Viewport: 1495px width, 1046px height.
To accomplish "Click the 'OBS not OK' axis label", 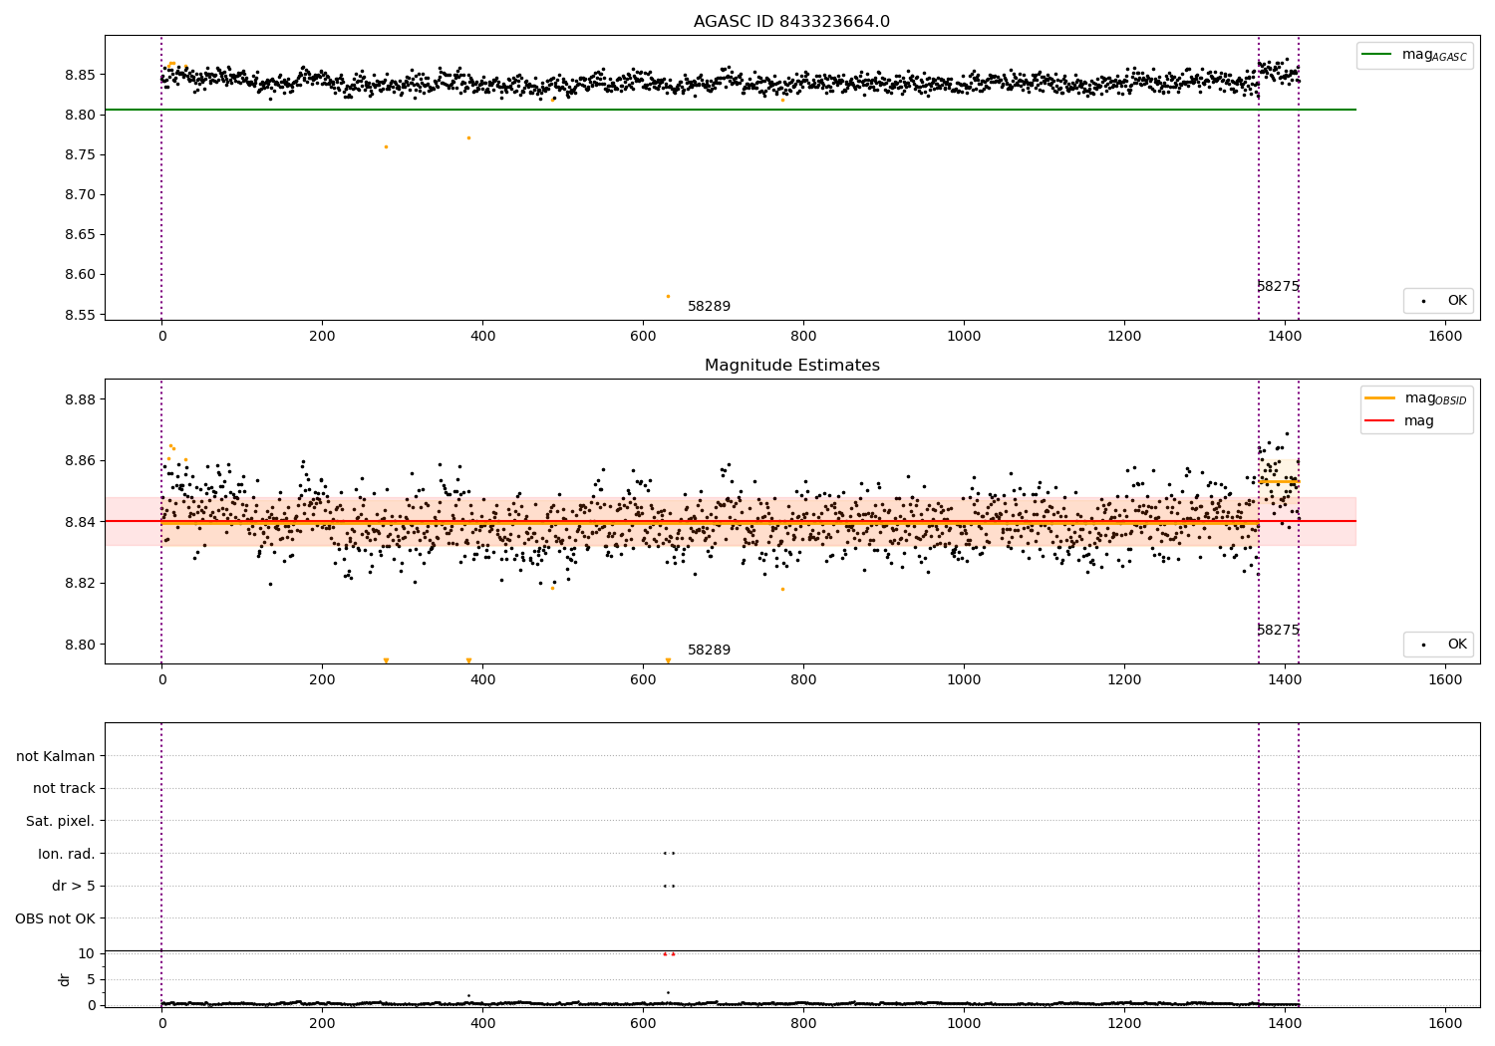I will pos(55,918).
